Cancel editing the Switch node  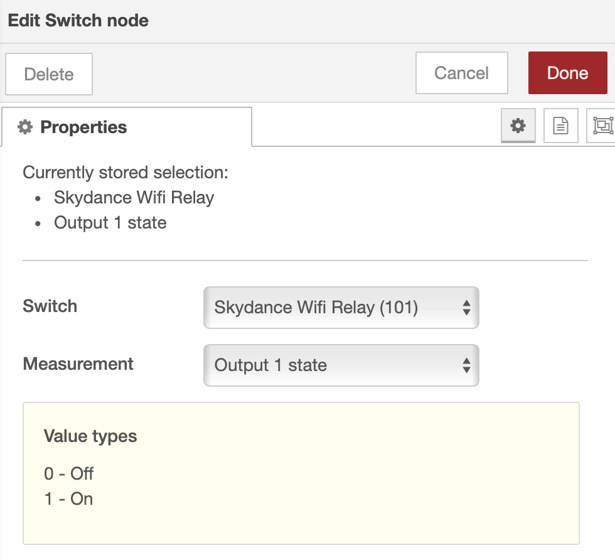tap(461, 73)
